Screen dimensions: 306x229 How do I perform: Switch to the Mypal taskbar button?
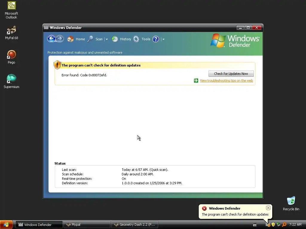tap(87, 225)
